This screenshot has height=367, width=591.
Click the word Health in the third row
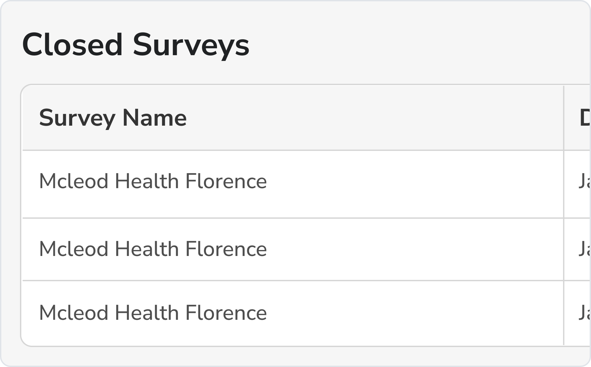pyautogui.click(x=147, y=313)
